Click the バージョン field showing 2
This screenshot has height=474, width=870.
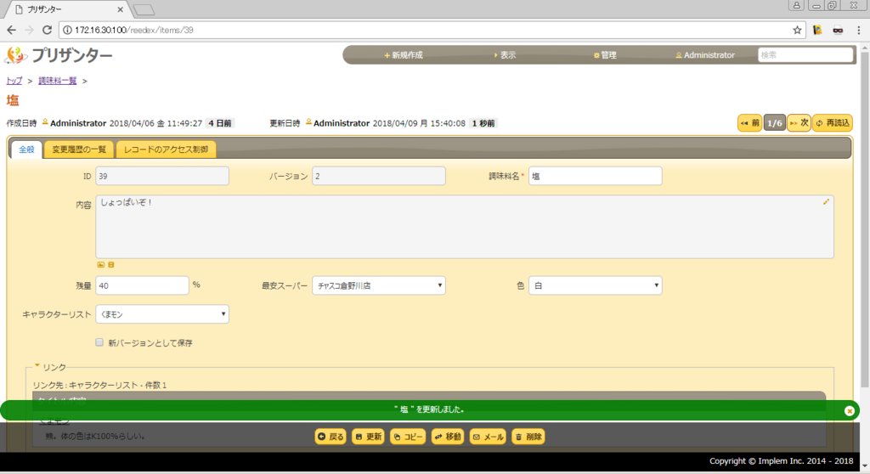tap(379, 176)
